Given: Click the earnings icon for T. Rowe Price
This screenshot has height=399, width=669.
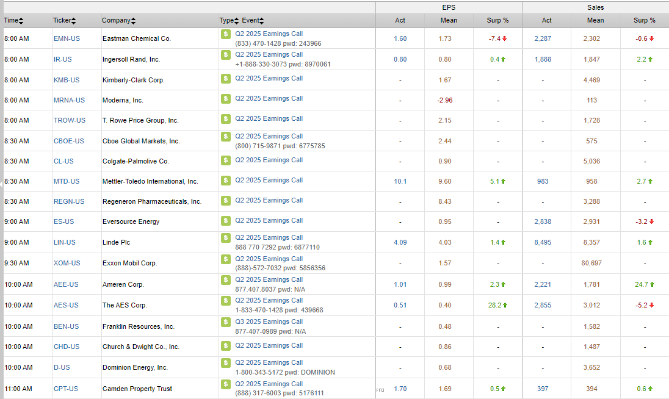Looking at the screenshot, I should (x=226, y=118).
